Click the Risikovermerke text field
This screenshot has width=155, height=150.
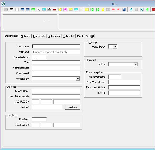(115, 77)
